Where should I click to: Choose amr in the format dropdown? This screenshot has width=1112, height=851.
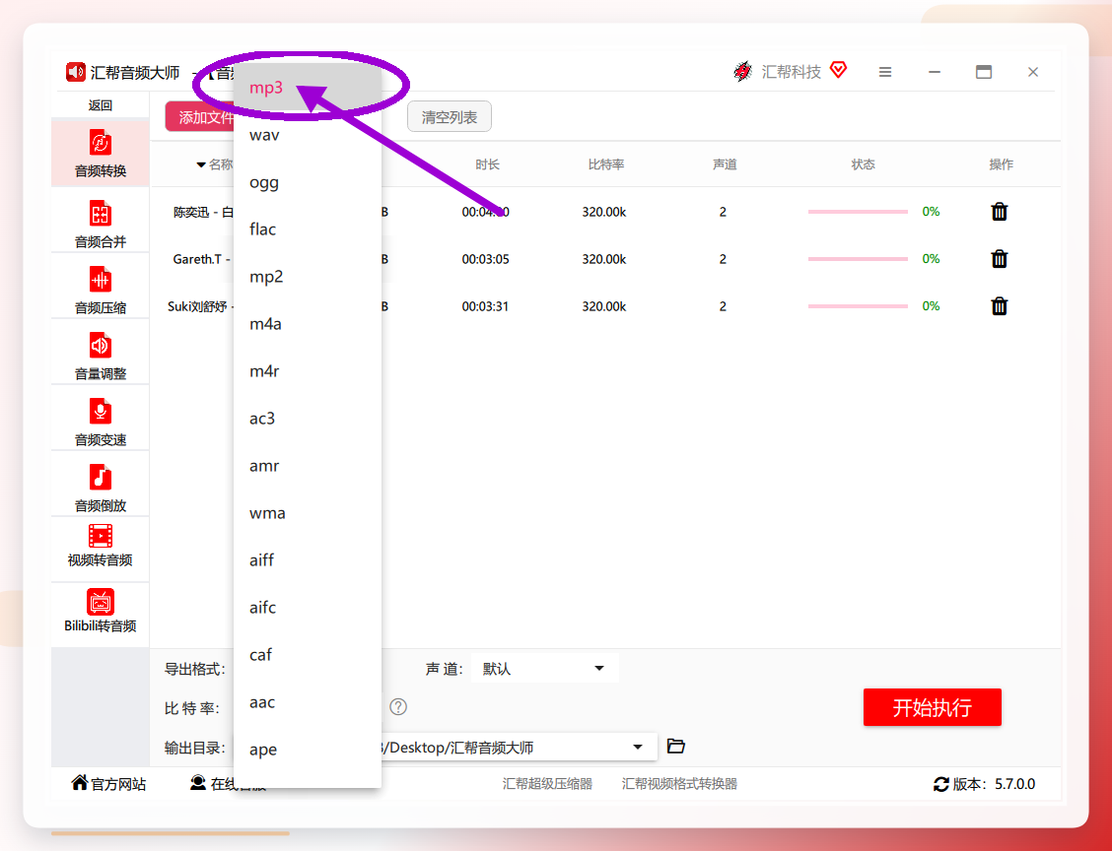tap(307, 466)
